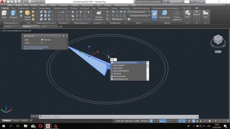Toggle snap mode dots icon in status bar
The image size is (230, 129).
click(x=155, y=121)
